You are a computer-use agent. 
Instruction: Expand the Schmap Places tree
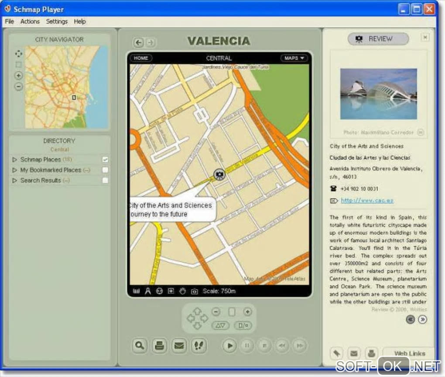14,160
